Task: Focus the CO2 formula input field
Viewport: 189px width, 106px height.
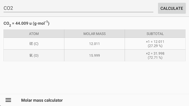Action: pos(78,8)
